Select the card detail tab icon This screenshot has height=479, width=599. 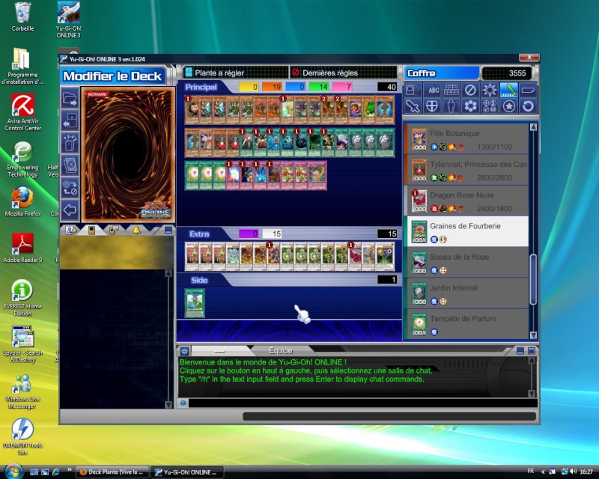[91, 230]
